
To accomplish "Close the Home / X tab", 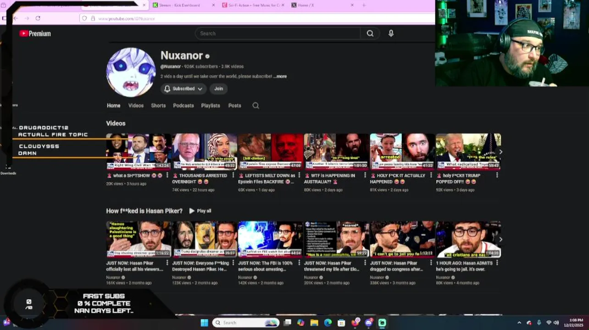I will (352, 5).
